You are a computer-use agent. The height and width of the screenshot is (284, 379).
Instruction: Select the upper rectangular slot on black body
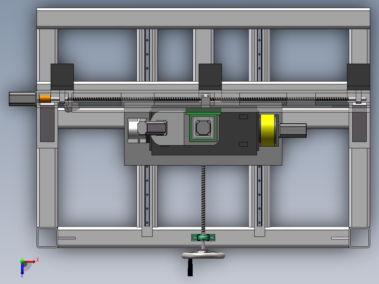[x=243, y=117]
